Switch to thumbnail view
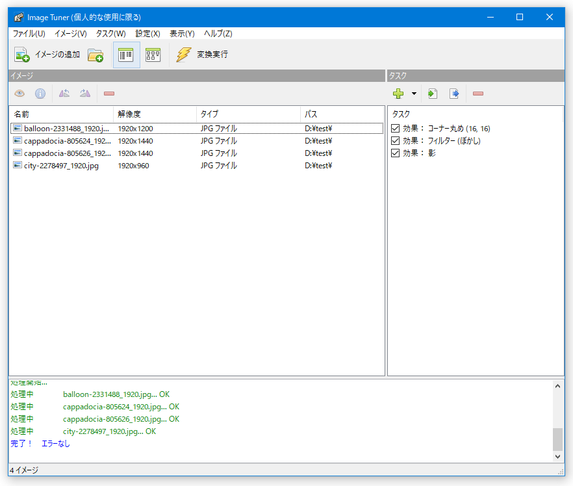Screen dimensions: 573x486 (153, 55)
